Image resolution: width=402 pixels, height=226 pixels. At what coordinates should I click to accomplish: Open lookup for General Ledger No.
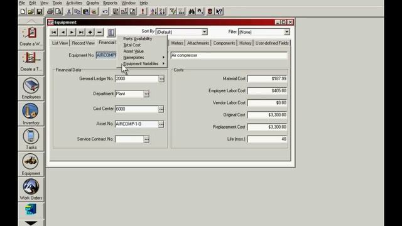coord(161,79)
